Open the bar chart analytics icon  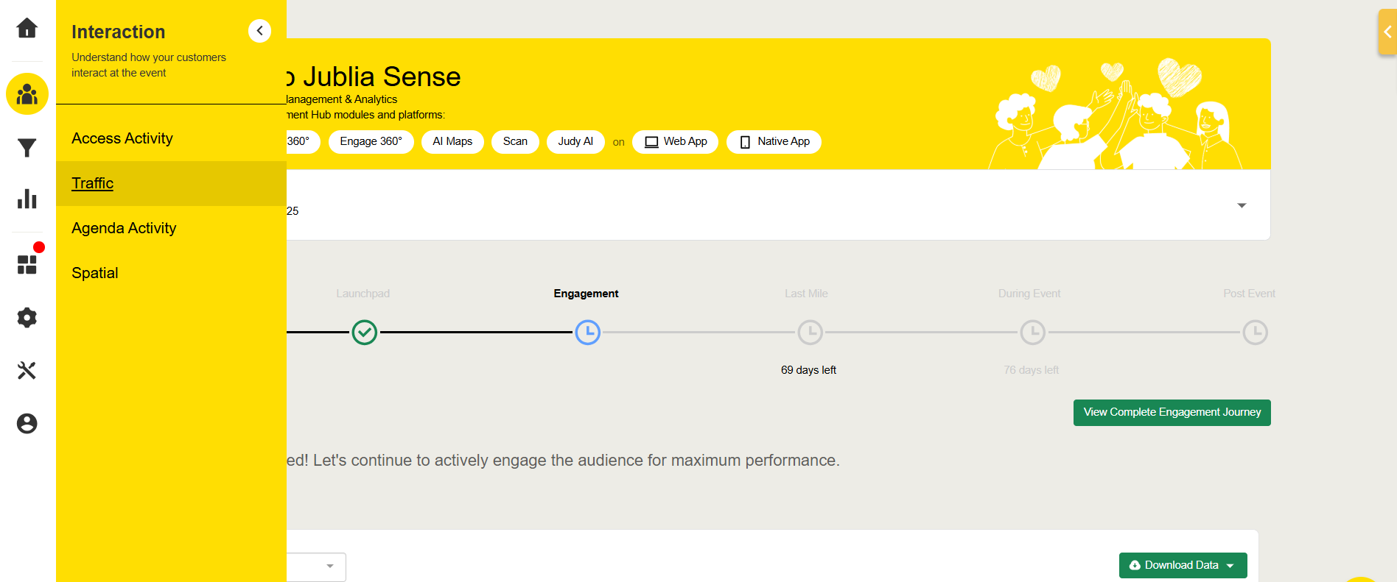[27, 199]
